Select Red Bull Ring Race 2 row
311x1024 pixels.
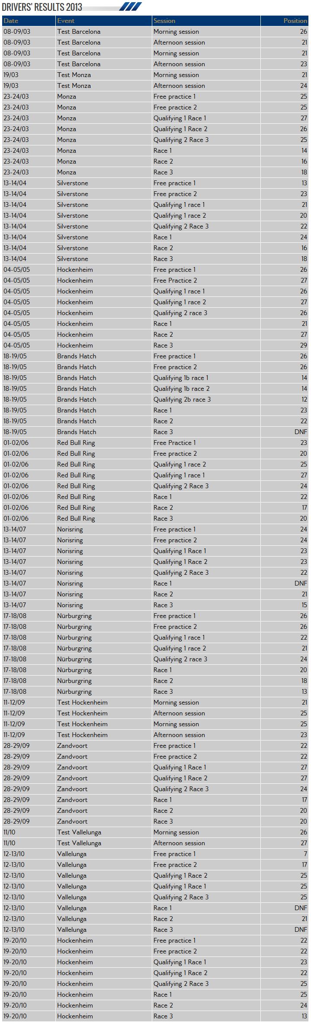(155, 508)
